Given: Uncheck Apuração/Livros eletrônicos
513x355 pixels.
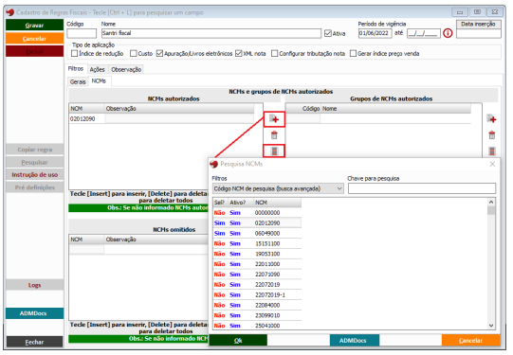Looking at the screenshot, I should (x=159, y=53).
